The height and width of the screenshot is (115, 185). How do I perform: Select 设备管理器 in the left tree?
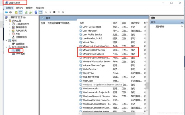21,37
